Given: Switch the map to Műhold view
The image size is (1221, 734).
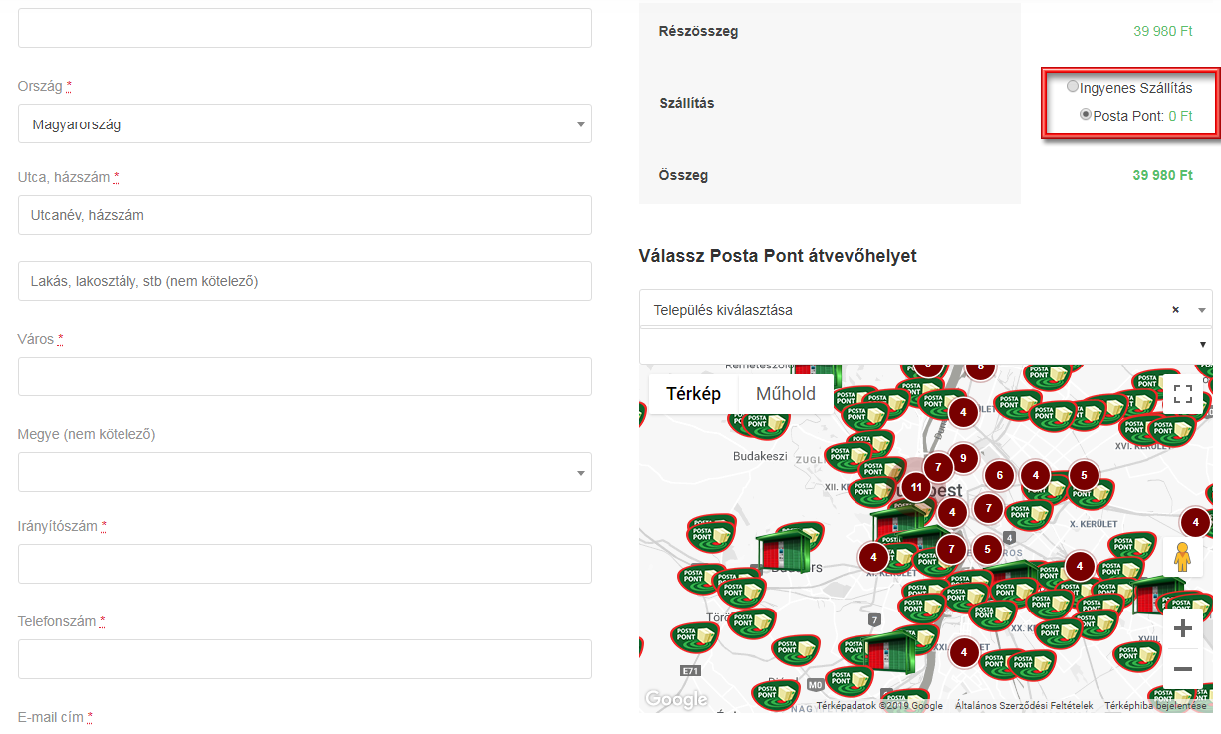Looking at the screenshot, I should (x=785, y=394).
